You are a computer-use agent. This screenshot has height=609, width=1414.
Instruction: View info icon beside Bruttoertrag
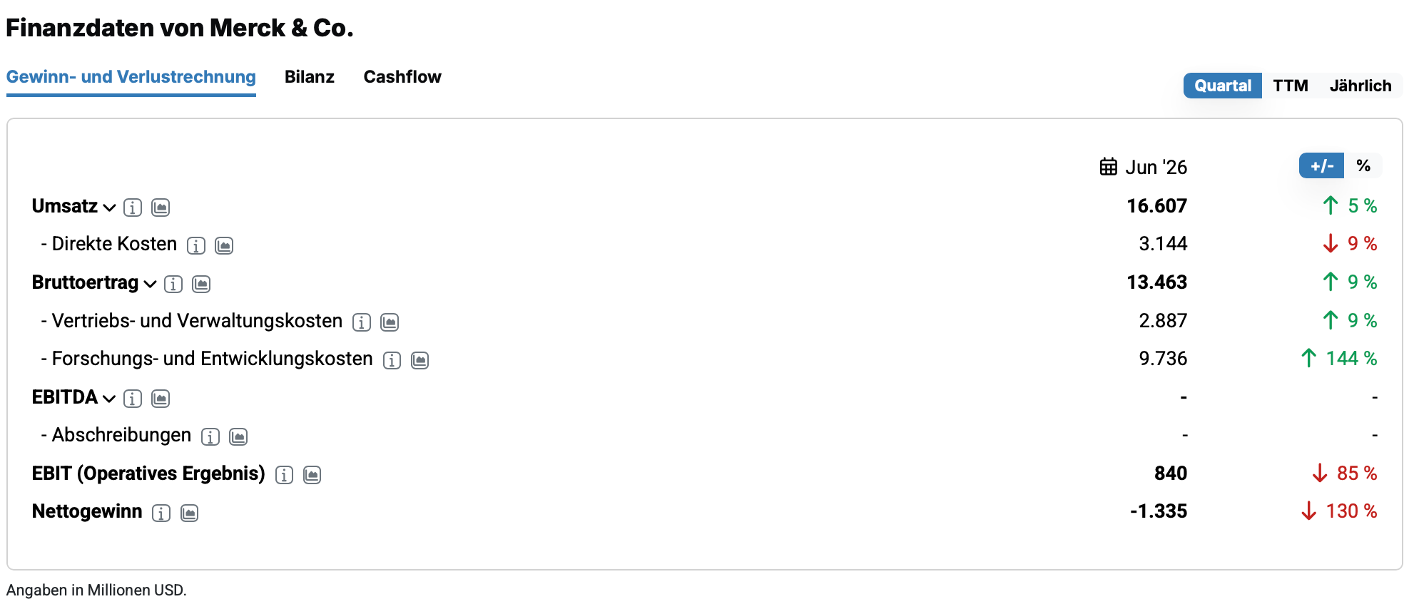click(173, 285)
